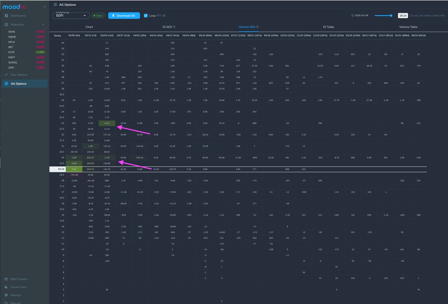Viewport: 448px width, 304px height.
Task: Select All Options in the sidebar
Action: point(25,84)
